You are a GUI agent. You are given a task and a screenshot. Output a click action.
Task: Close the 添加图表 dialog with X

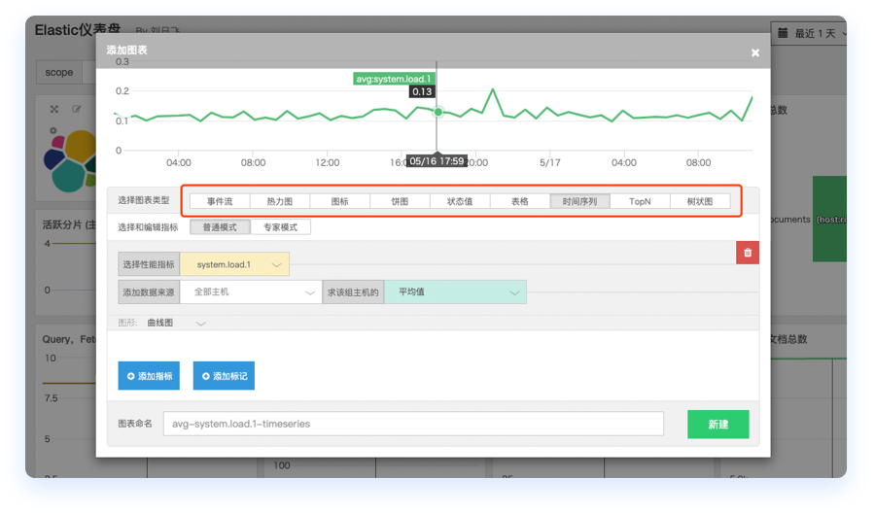tap(755, 52)
